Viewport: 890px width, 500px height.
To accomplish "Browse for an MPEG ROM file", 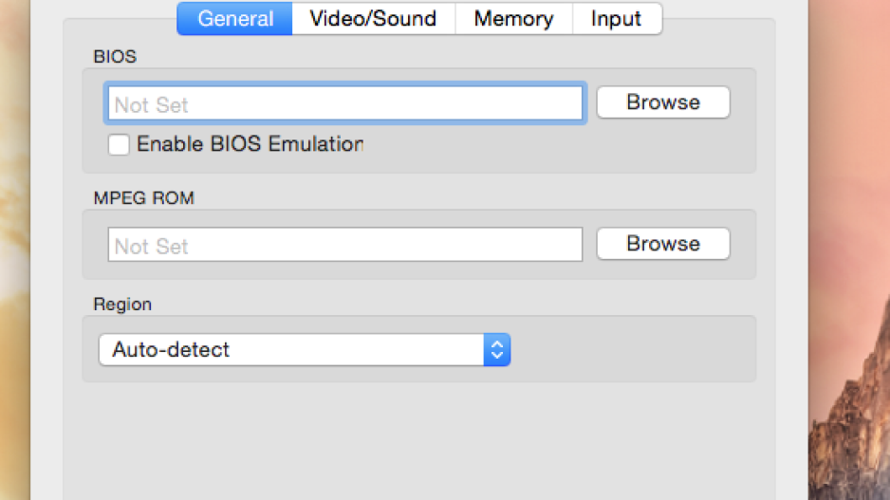I will [x=663, y=244].
